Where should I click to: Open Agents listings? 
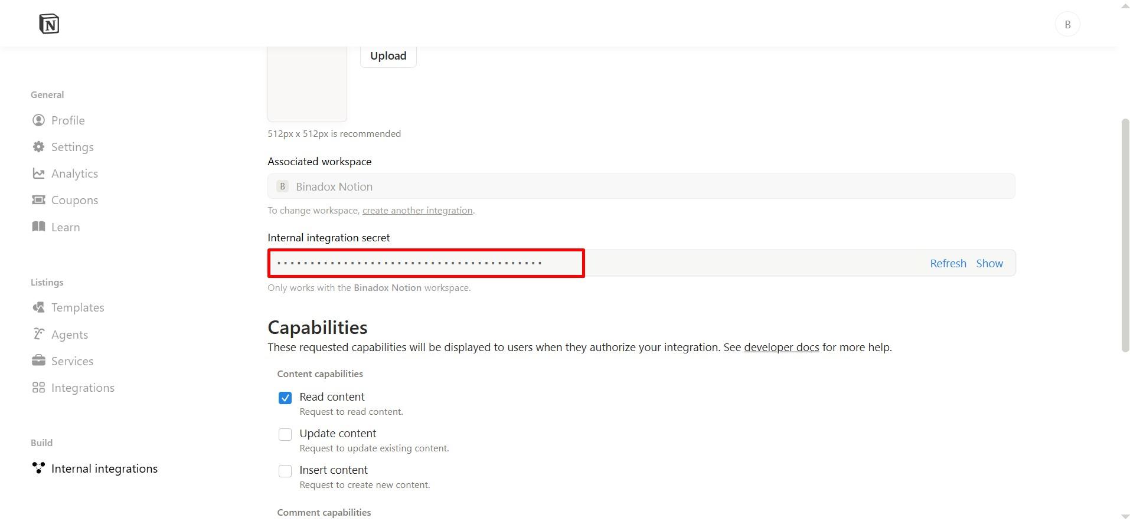[70, 335]
